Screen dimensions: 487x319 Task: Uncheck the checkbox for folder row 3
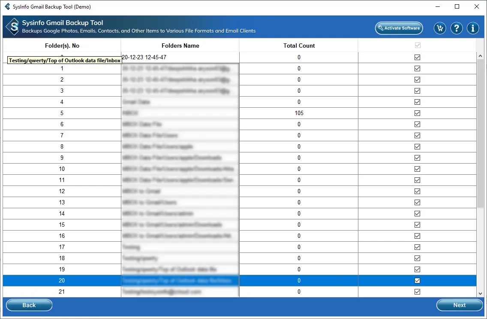pyautogui.click(x=417, y=91)
